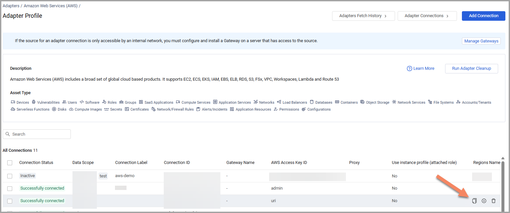This screenshot has width=510, height=213.
Task: Click the File Systems asset icon
Action: pyautogui.click(x=430, y=102)
